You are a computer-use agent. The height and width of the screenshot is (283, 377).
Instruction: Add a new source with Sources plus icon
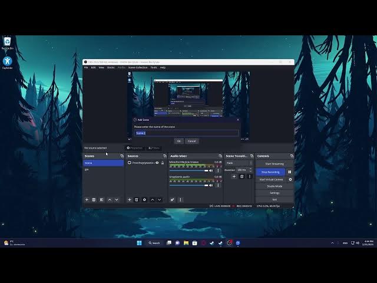(x=130, y=200)
